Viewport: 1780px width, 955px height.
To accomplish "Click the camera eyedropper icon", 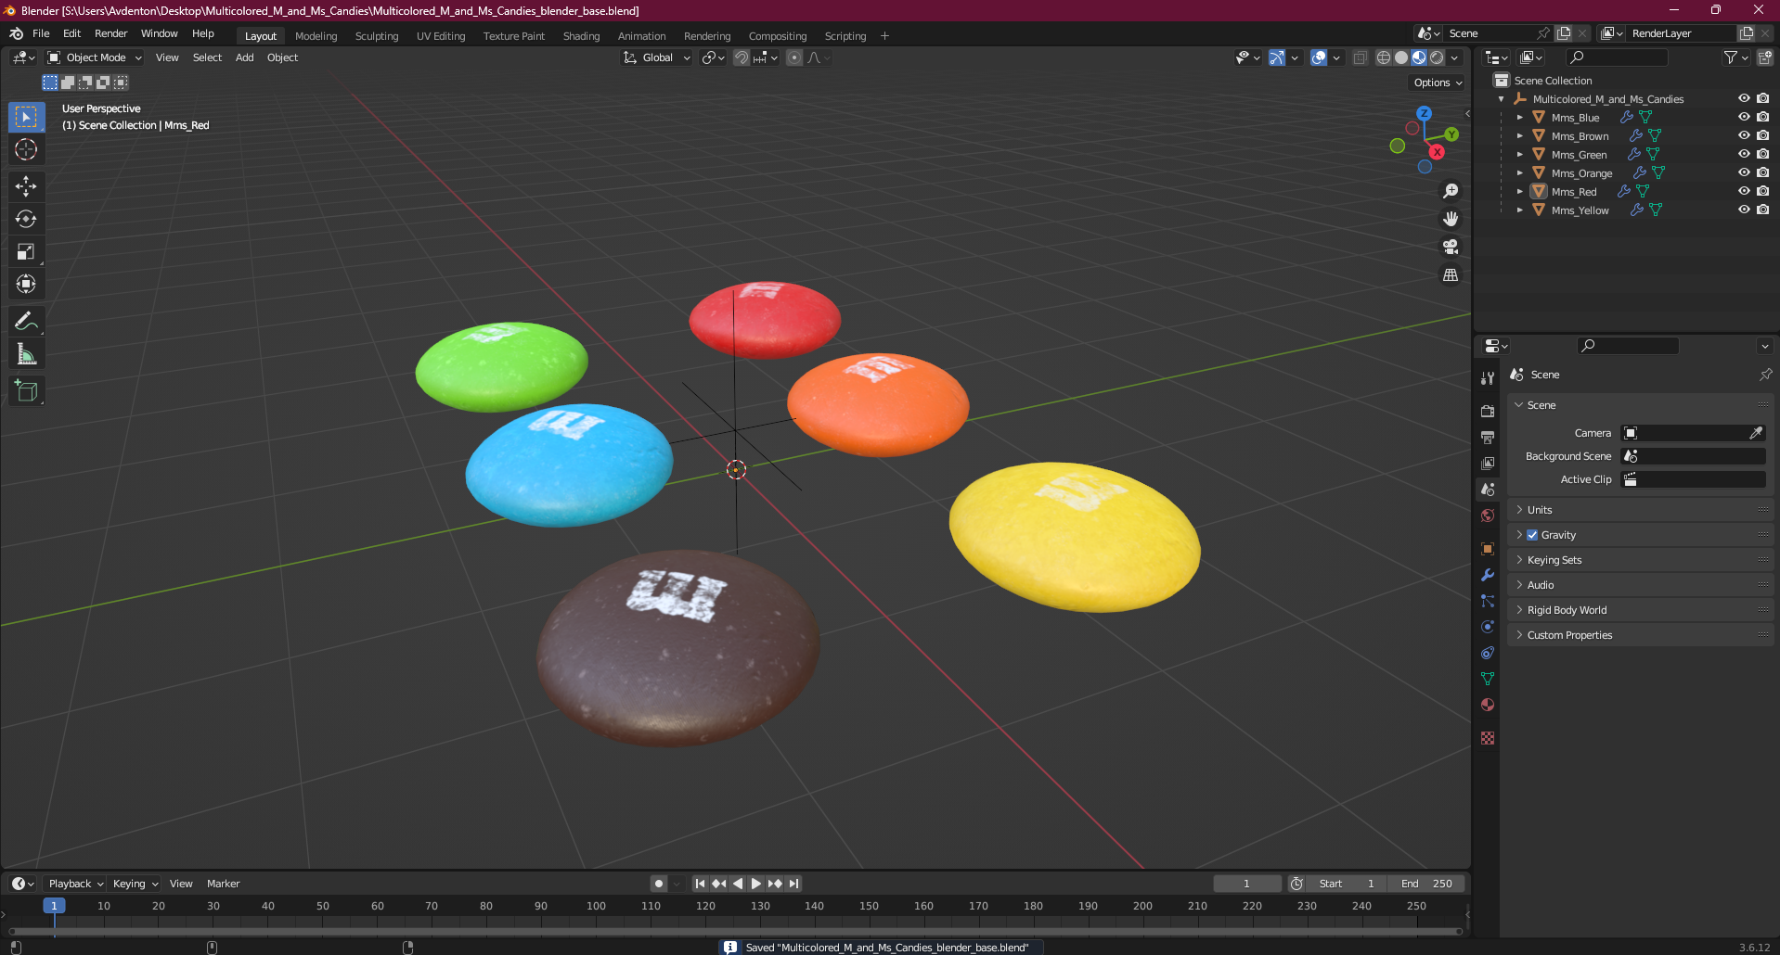I will pyautogui.click(x=1756, y=433).
